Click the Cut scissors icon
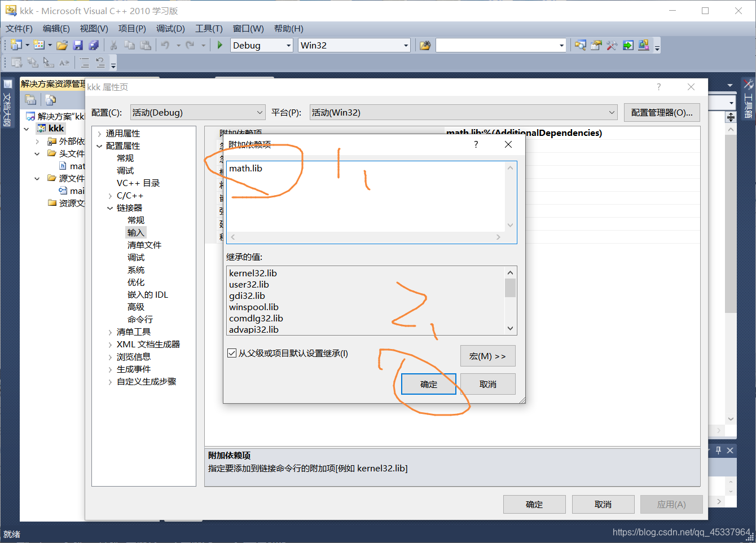This screenshot has width=756, height=543. click(x=113, y=45)
